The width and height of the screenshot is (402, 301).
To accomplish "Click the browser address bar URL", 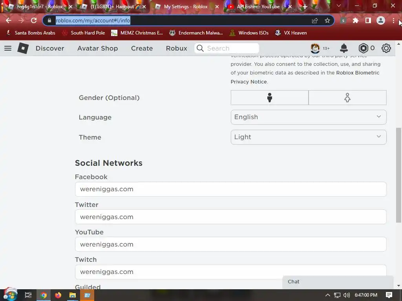I will pos(93,20).
